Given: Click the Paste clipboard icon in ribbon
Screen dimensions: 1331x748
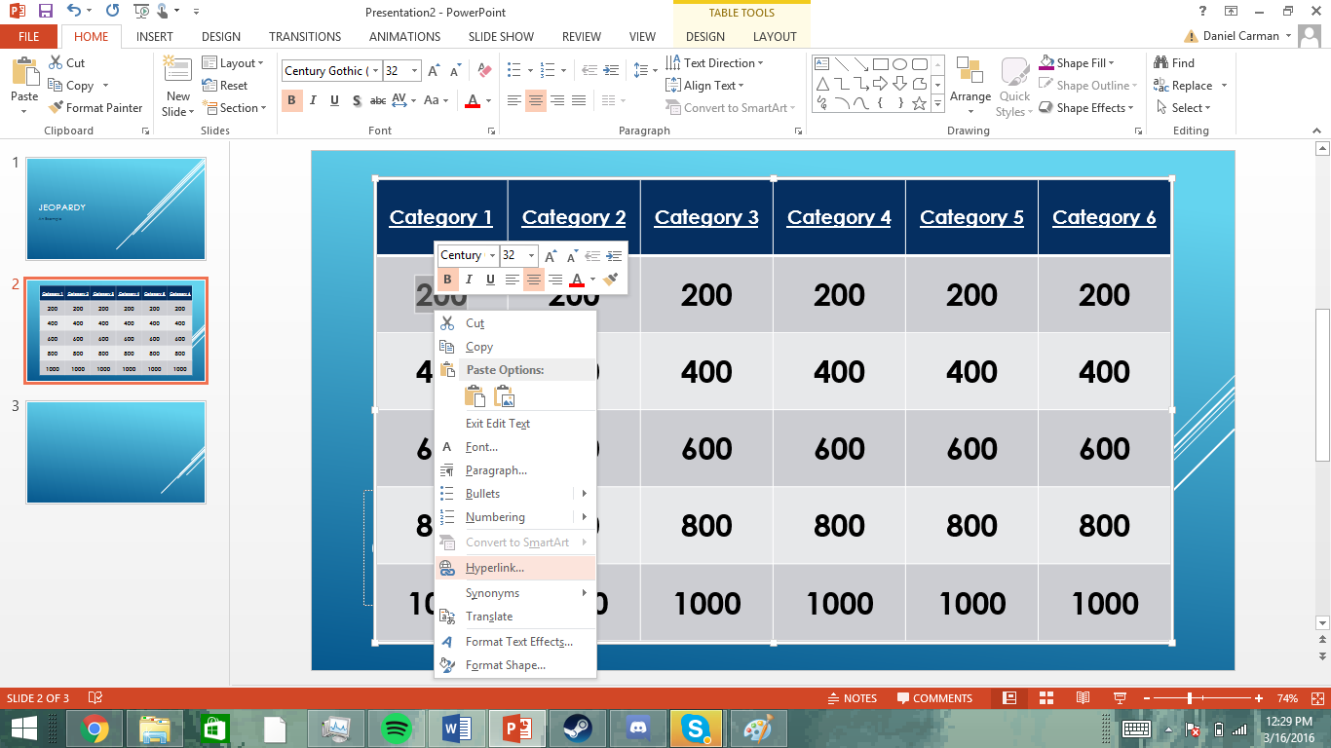Looking at the screenshot, I should (x=24, y=73).
